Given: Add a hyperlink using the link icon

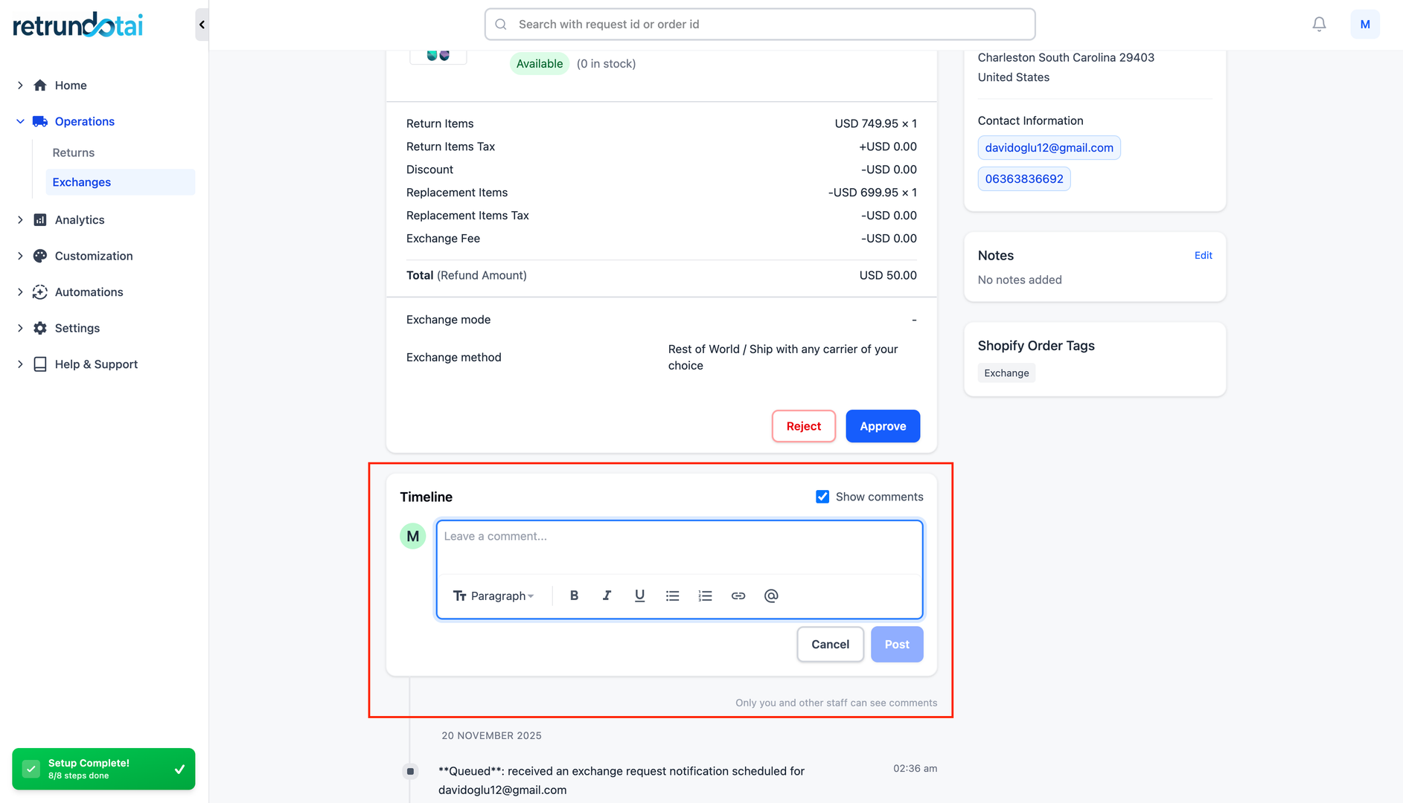Looking at the screenshot, I should 738,596.
